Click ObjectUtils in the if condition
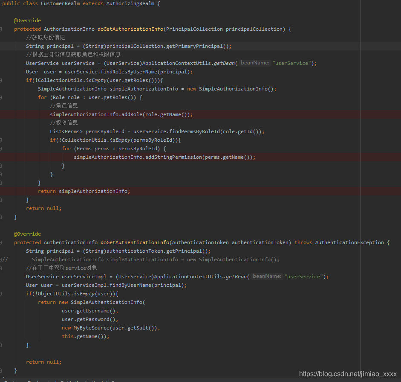Image resolution: width=401 pixels, height=382 pixels. click(x=54, y=294)
